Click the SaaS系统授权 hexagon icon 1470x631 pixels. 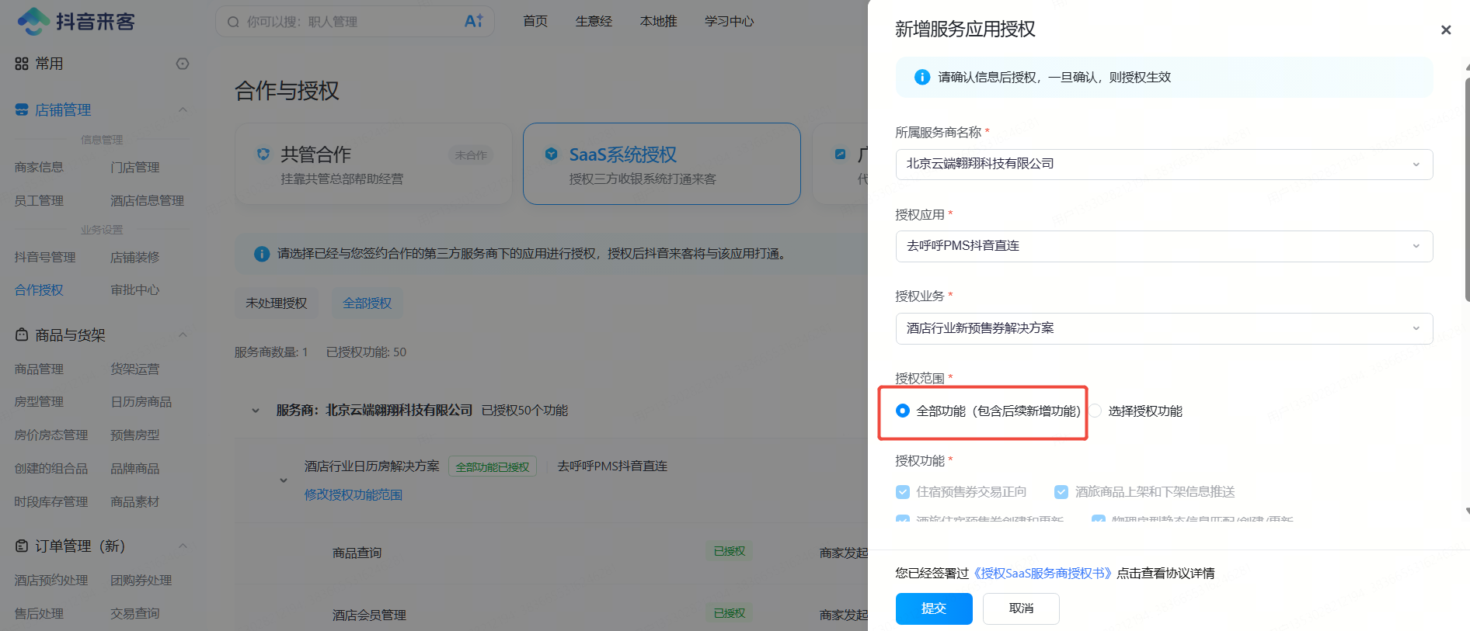[x=552, y=154]
